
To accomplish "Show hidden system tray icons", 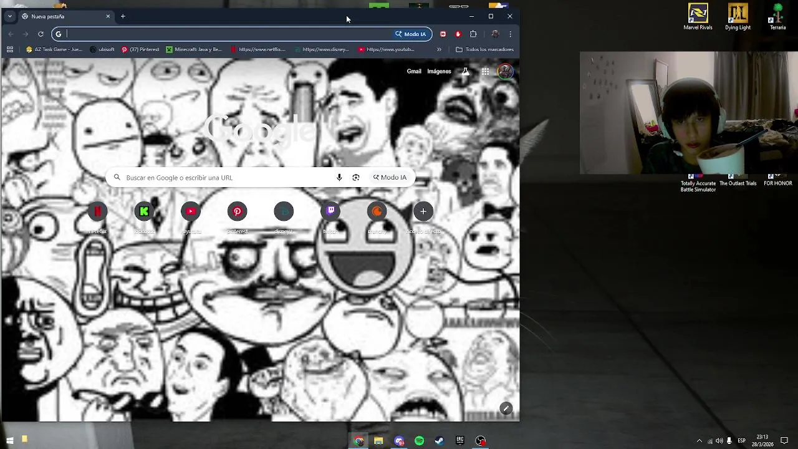I will pyautogui.click(x=699, y=441).
